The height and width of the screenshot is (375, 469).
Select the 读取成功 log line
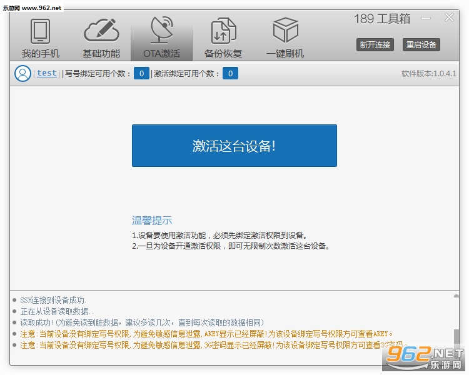[142, 322]
